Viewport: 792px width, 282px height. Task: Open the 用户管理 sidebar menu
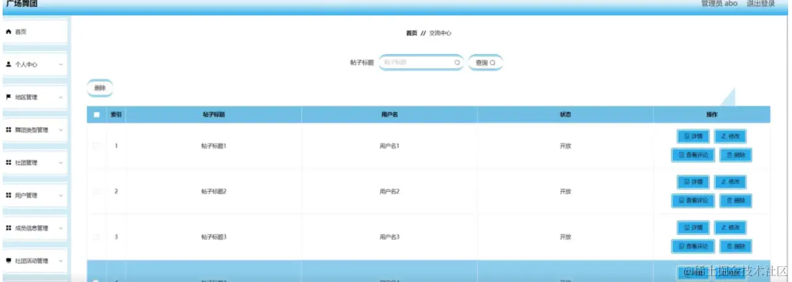(x=34, y=195)
